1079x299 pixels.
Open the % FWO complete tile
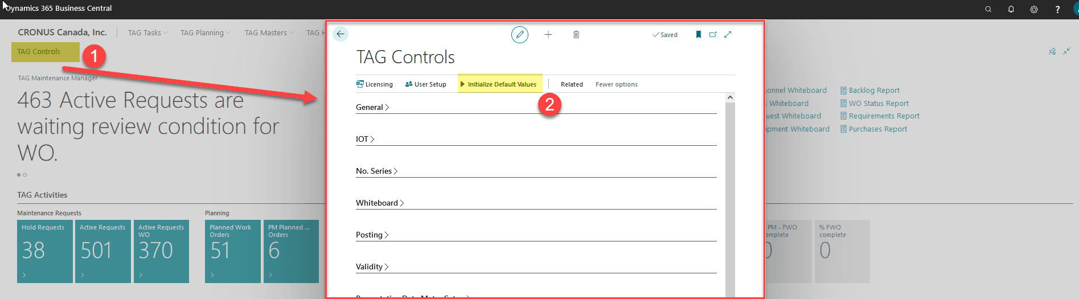tap(842, 251)
